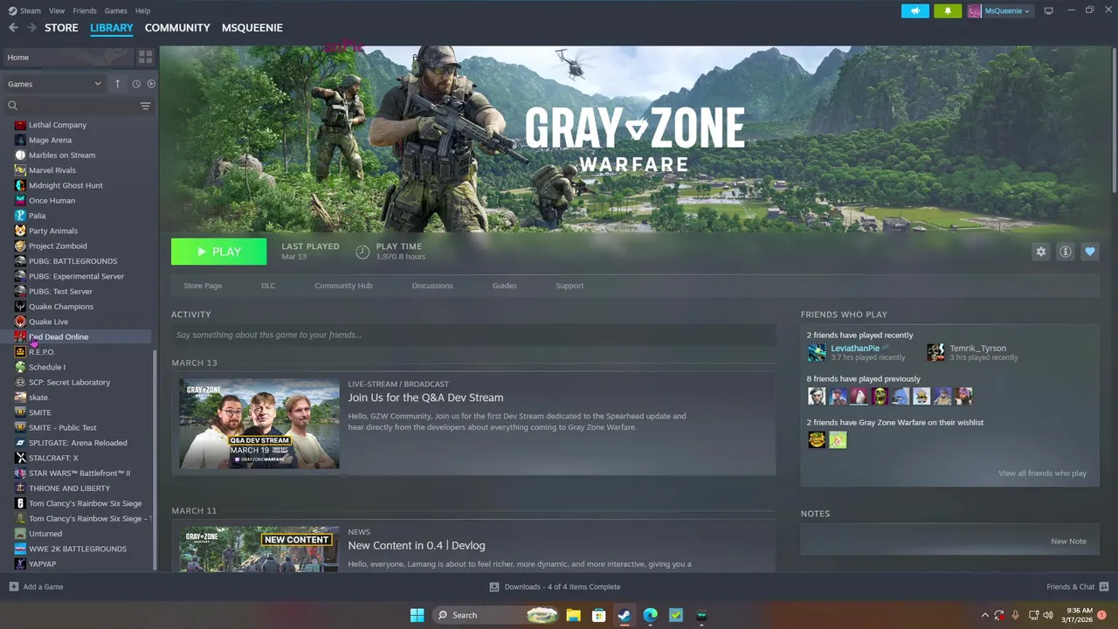Screen dimensions: 1118x629
Task: Open the DLC link
Action: pyautogui.click(x=268, y=286)
